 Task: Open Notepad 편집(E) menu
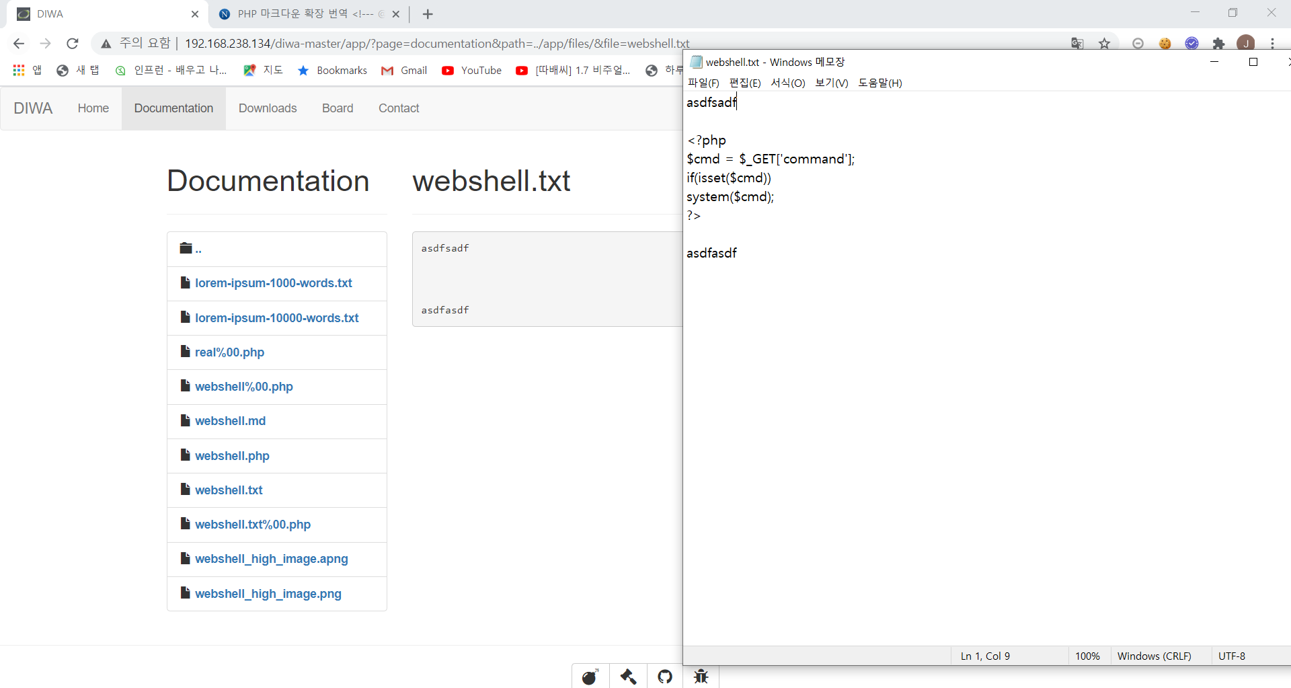[x=745, y=83]
